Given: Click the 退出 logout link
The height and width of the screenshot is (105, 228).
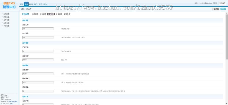Looking at the screenshot, I should click(x=215, y=3).
